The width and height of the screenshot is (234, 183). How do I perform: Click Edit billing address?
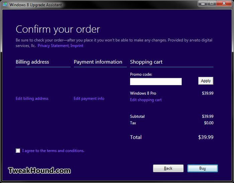(x=32, y=99)
